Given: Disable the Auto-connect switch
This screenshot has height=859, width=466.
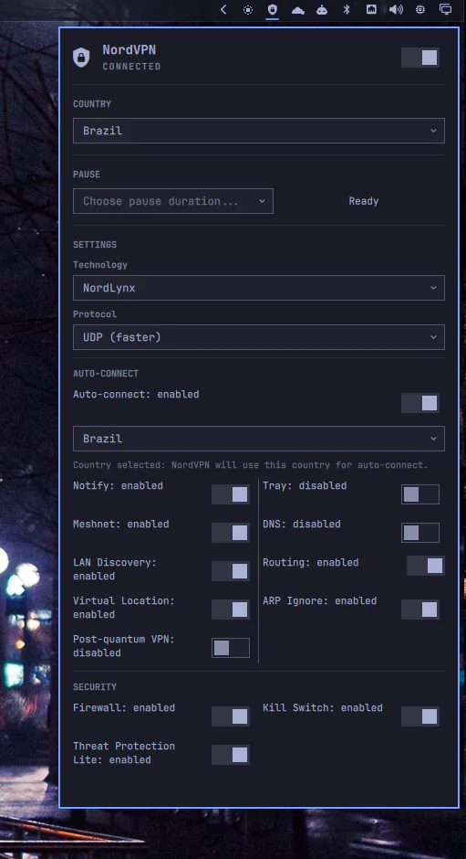Looking at the screenshot, I should click(420, 403).
